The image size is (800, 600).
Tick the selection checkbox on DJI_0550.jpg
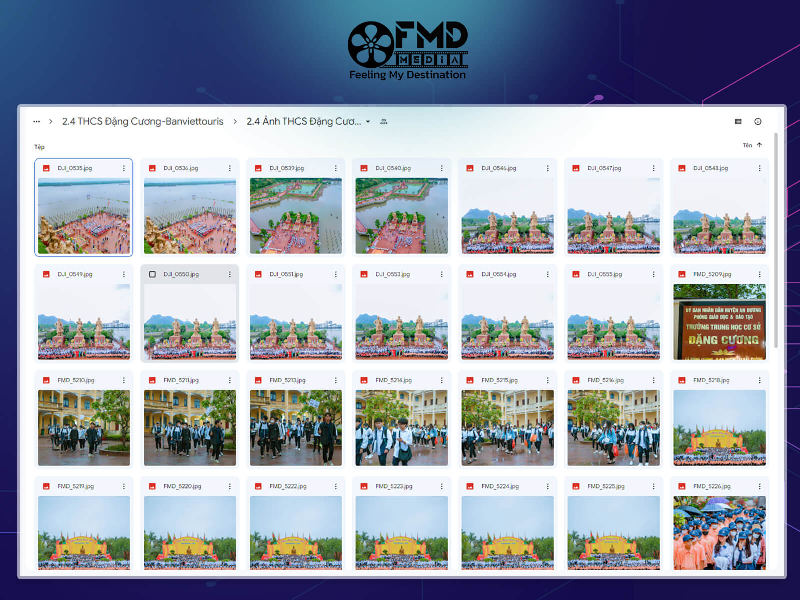(x=153, y=274)
